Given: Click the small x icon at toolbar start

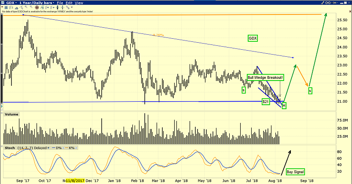Looking at the screenshot, I should tap(2, 7).
